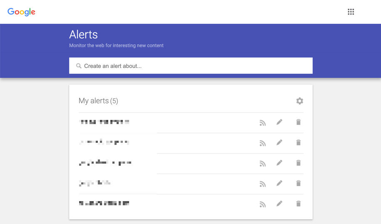The height and width of the screenshot is (224, 381).
Task: Delete the fourth alert
Action: coord(298,183)
